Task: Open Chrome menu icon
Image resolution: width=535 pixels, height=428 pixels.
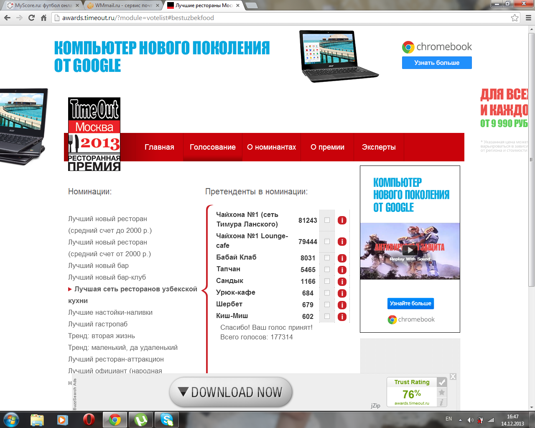Action: click(528, 18)
